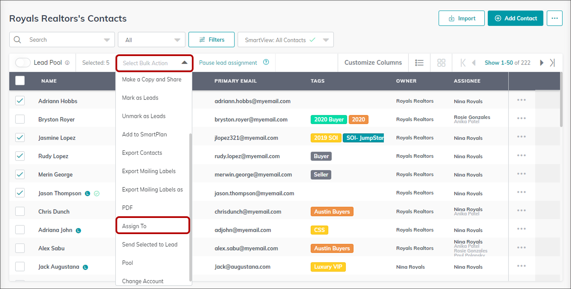Open the Filters panel
Screen dimensions: 571x289
211,40
